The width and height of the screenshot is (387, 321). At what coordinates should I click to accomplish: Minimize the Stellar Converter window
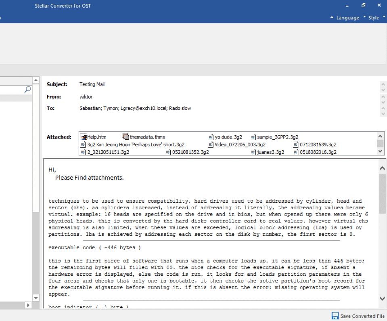[x=347, y=5]
